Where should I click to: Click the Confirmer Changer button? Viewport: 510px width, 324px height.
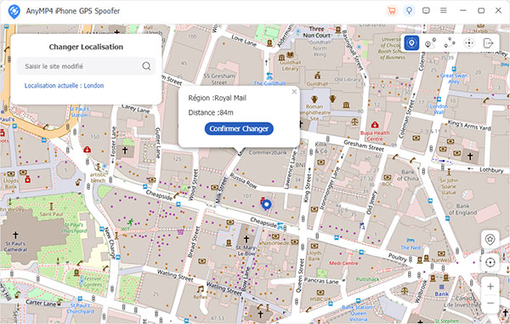tap(239, 128)
